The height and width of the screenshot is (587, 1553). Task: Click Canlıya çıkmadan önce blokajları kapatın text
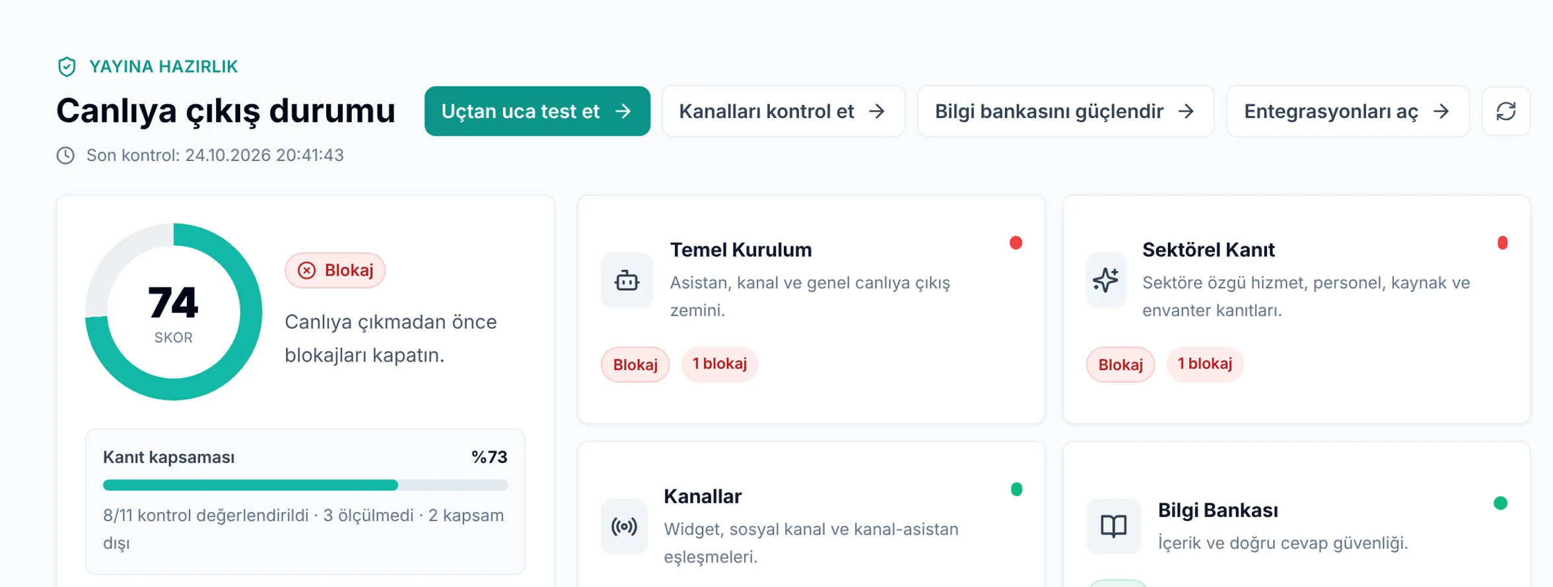point(390,338)
